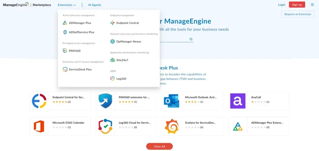This screenshot has height=151, width=319.
Task: Open AnyCall card title
Action: [x=256, y=97]
